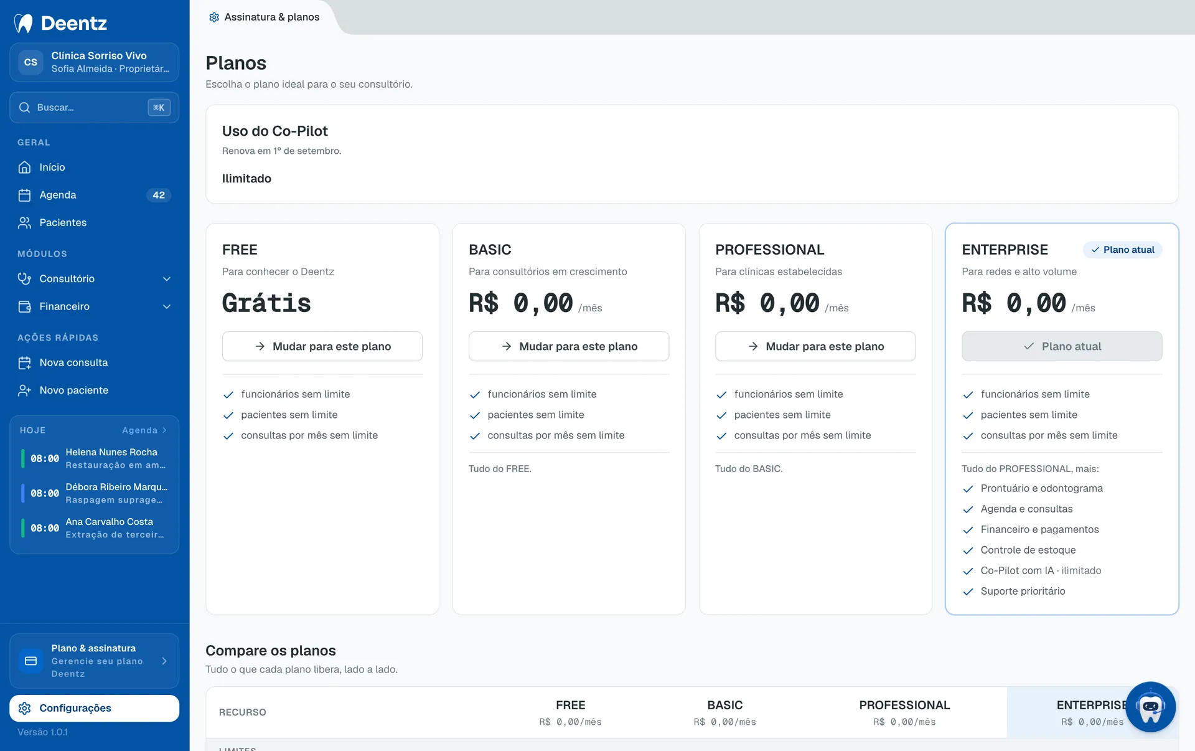Click Co-Pilot com IA feature checkmark
The width and height of the screenshot is (1195, 751).
click(x=968, y=571)
